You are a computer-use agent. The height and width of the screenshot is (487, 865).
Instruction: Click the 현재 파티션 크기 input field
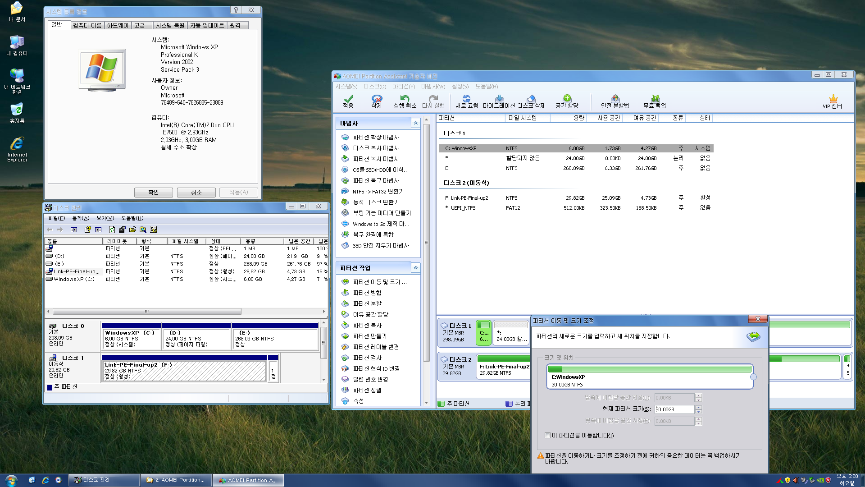pyautogui.click(x=674, y=409)
